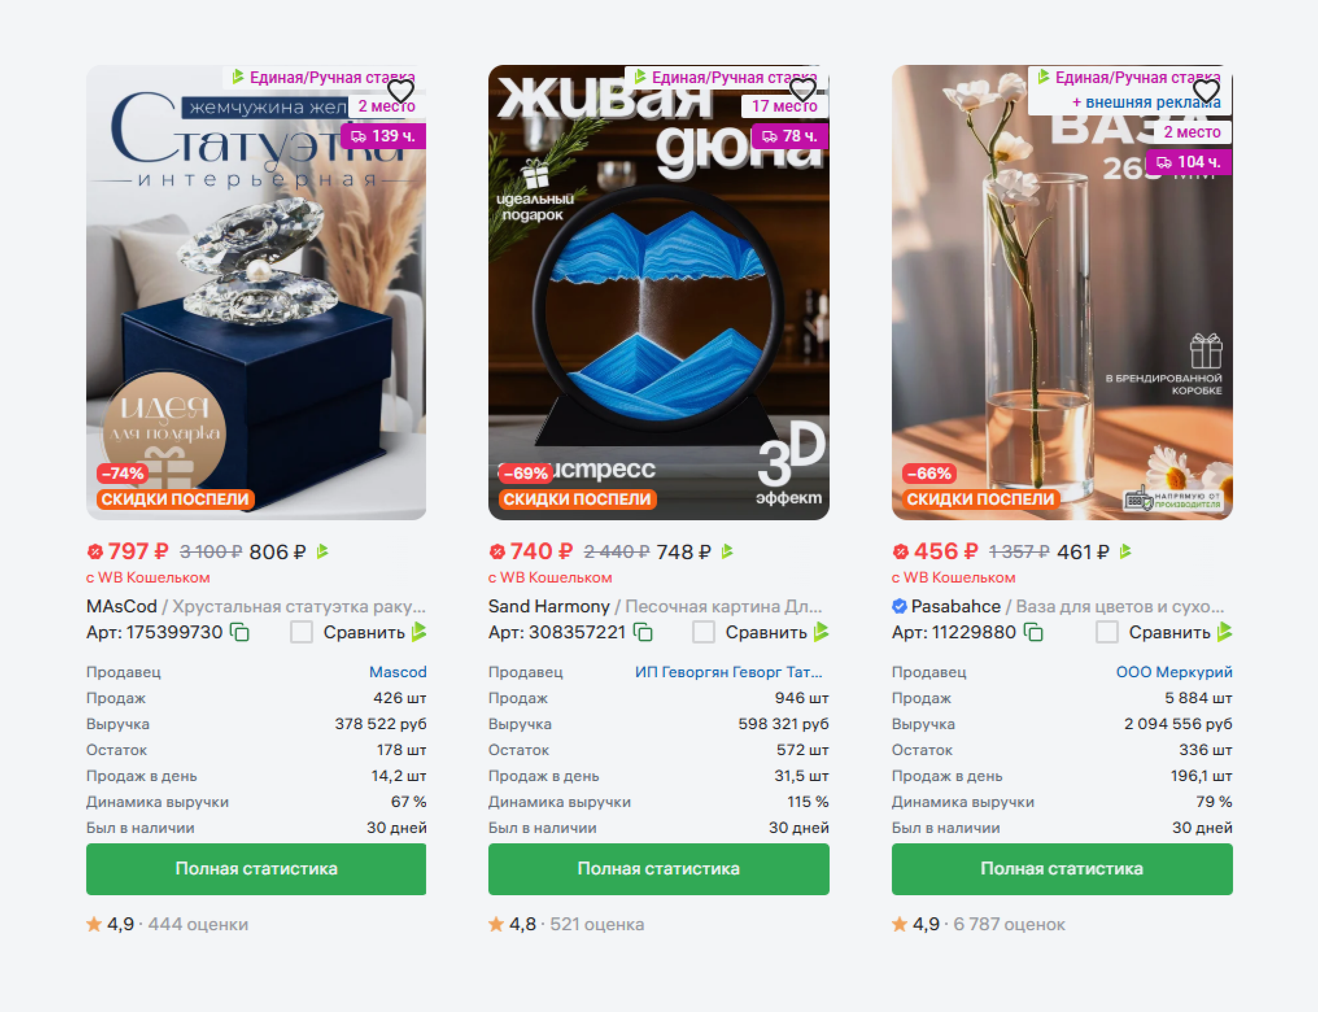Click green plugin icon beside 806 ₽ price
Screen dimensions: 1318x1012
click(x=322, y=551)
